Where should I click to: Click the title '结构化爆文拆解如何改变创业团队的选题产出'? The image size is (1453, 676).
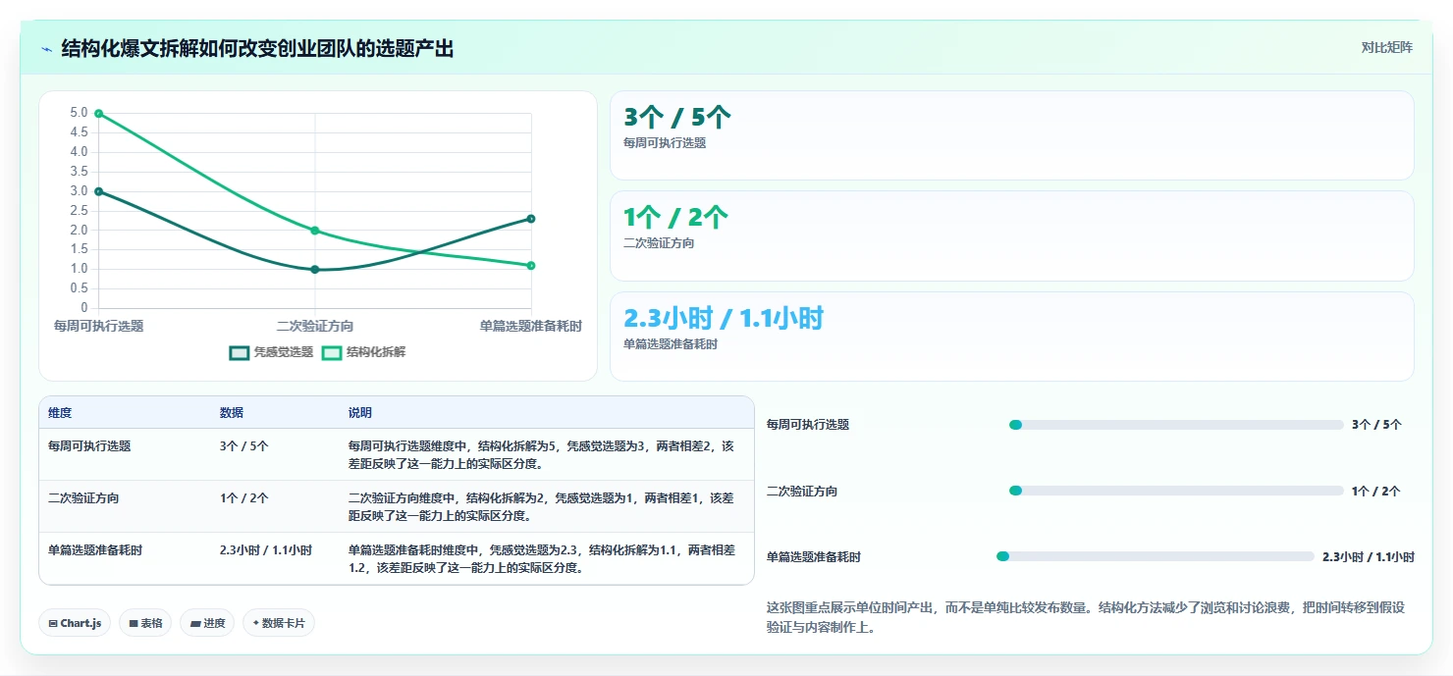(257, 48)
